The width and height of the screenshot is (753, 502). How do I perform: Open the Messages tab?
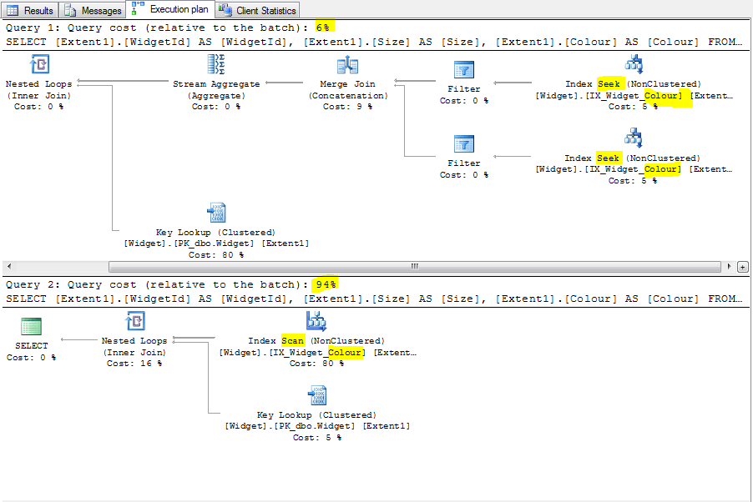coord(93,10)
